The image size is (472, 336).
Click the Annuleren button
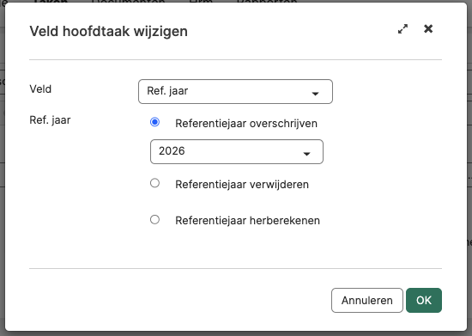pyautogui.click(x=367, y=300)
